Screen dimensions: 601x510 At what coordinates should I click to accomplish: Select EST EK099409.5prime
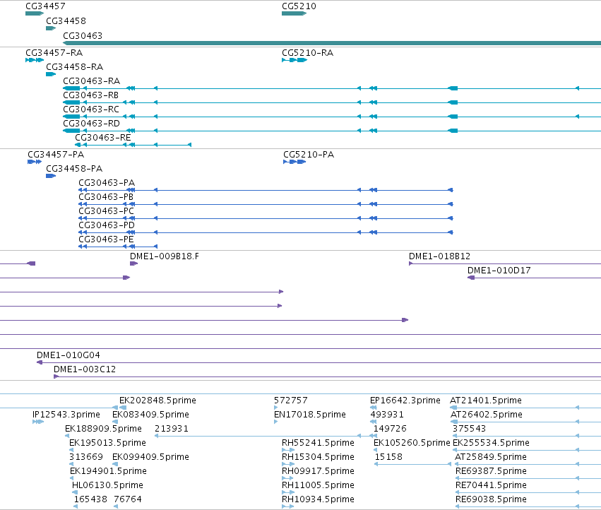point(115,464)
